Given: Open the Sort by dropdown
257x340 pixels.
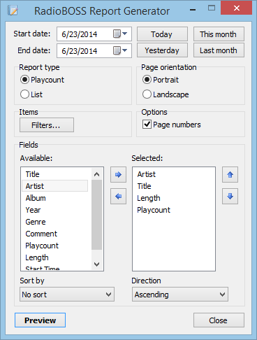Looking at the screenshot, I should pos(67,295).
